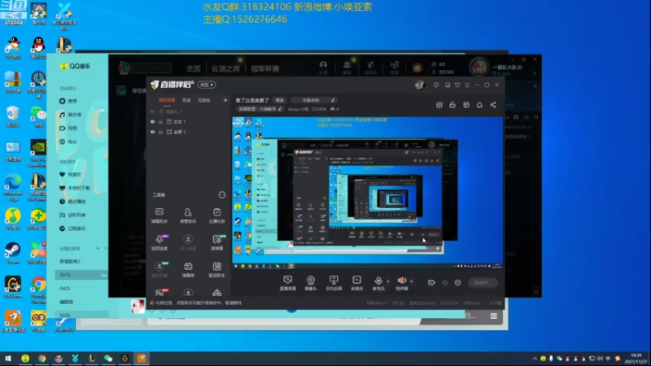651x366 pixels.
Task: Open stream settings gear in bottom bar
Action: coord(457,282)
